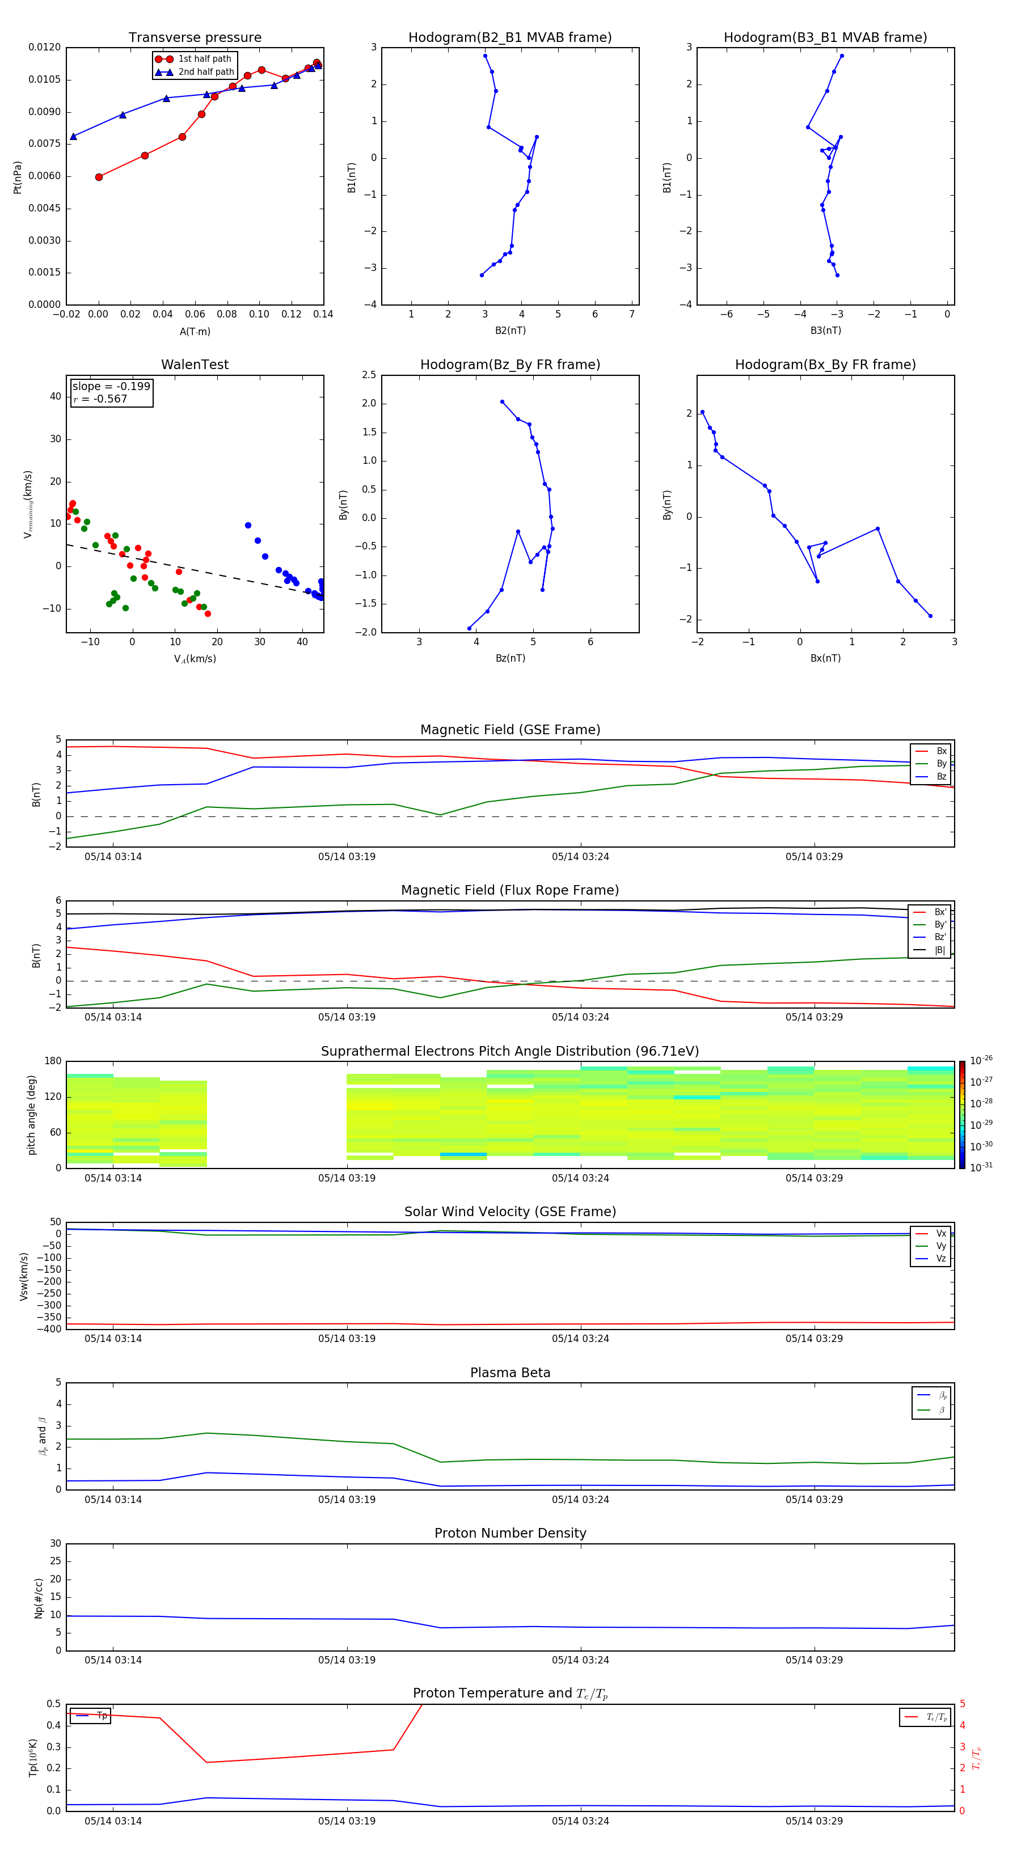The width and height of the screenshot is (1021, 1871).
Task: Select the '1st half path' legend entry
Action: (193, 59)
